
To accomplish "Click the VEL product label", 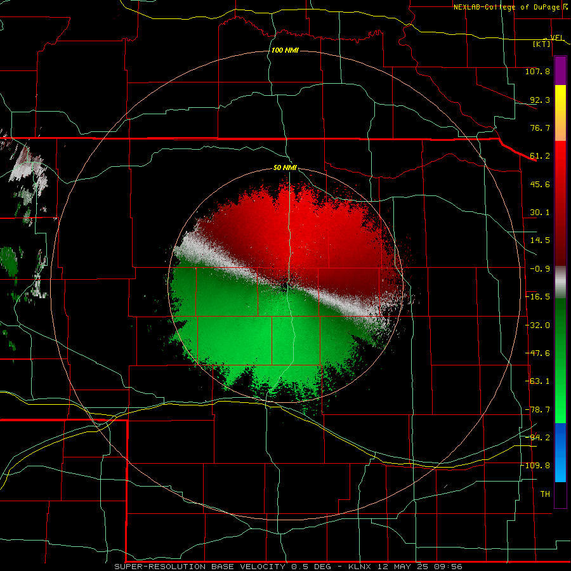I will click(557, 37).
